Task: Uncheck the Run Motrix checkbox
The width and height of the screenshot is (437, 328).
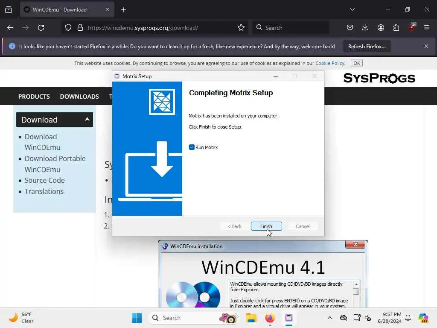Action: 192,147
